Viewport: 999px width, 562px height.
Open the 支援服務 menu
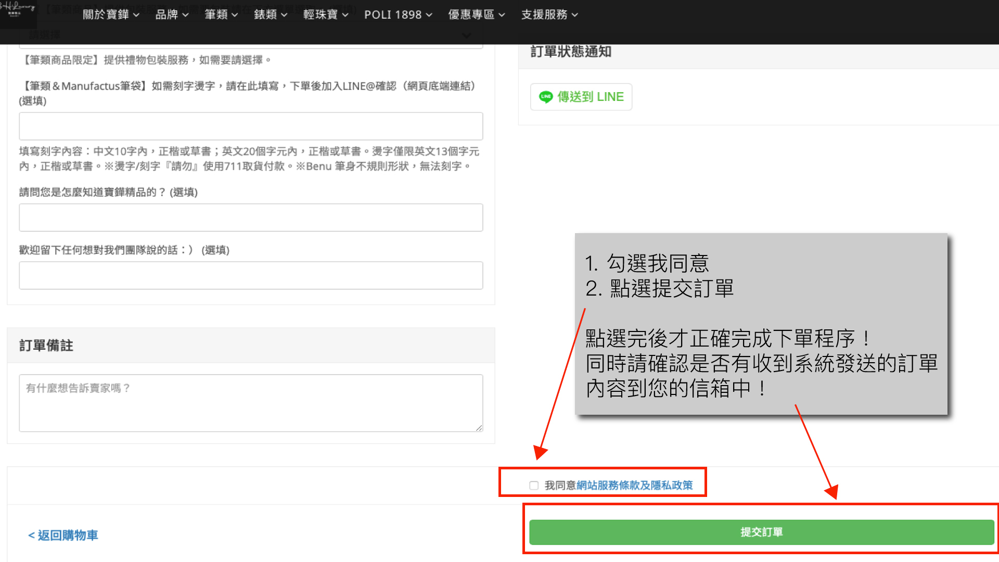pos(549,15)
